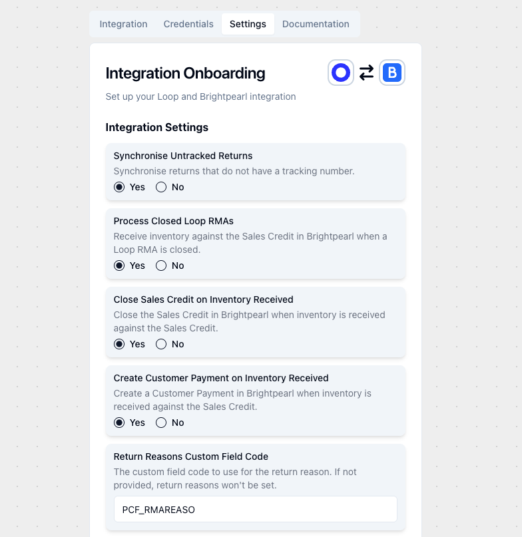Screen dimensions: 522x537
Task: Click the Return Reasons Custom Field Code input
Action: click(256, 509)
